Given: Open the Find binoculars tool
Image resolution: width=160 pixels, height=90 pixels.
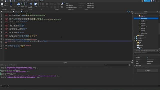Looking at the screenshot, I should click(x=19, y=5).
